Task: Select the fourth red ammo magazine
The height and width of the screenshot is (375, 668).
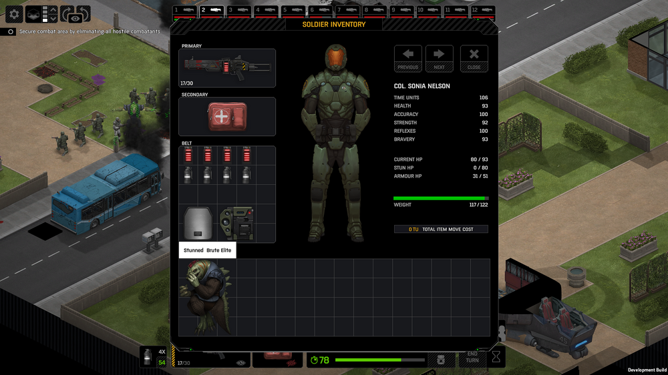Action: click(246, 155)
